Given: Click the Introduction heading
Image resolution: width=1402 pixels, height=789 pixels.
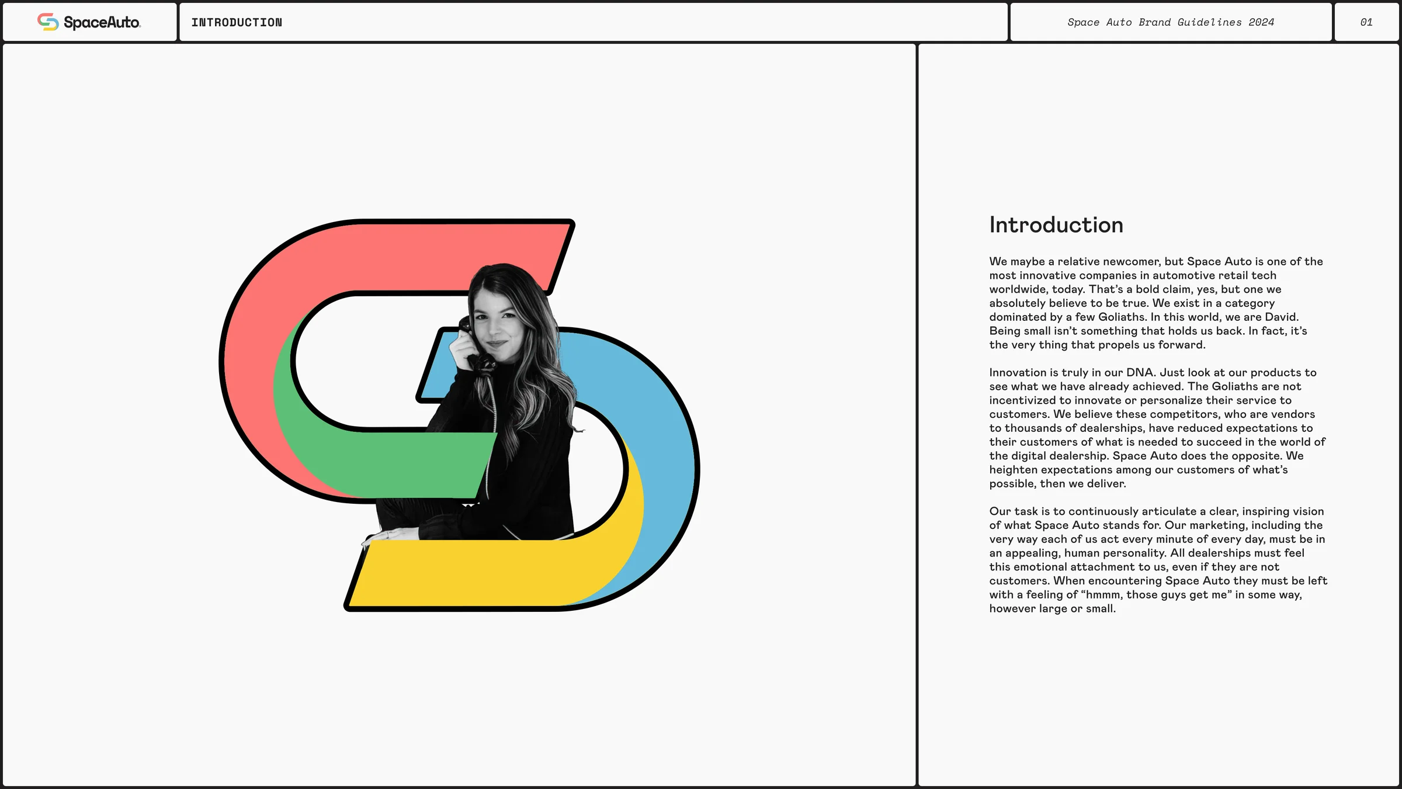Looking at the screenshot, I should 1056,225.
